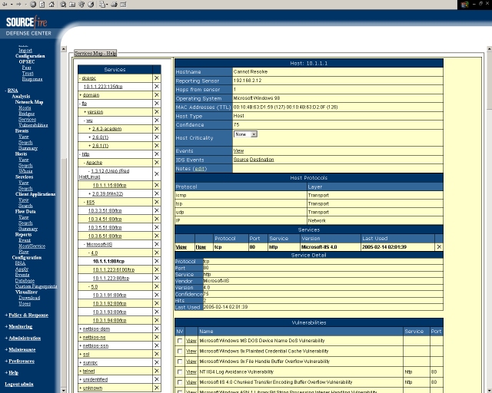Open IDS Events Source link
The image size is (492, 393).
(x=241, y=160)
